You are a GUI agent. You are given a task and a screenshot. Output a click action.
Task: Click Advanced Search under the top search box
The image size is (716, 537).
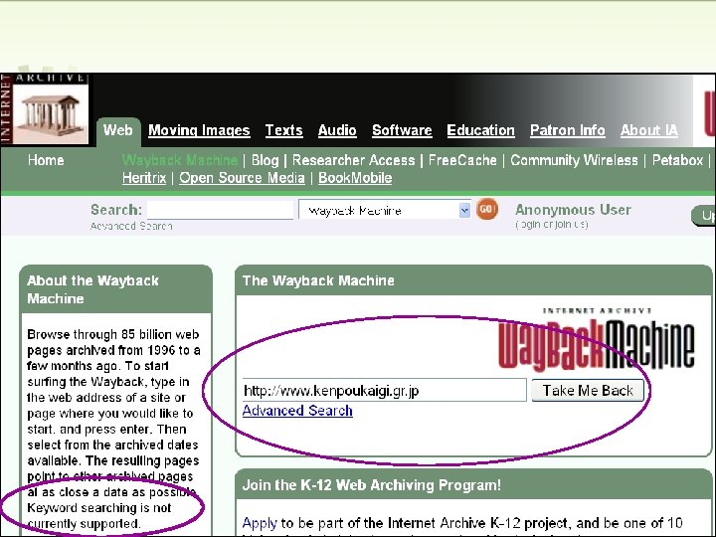click(x=131, y=226)
